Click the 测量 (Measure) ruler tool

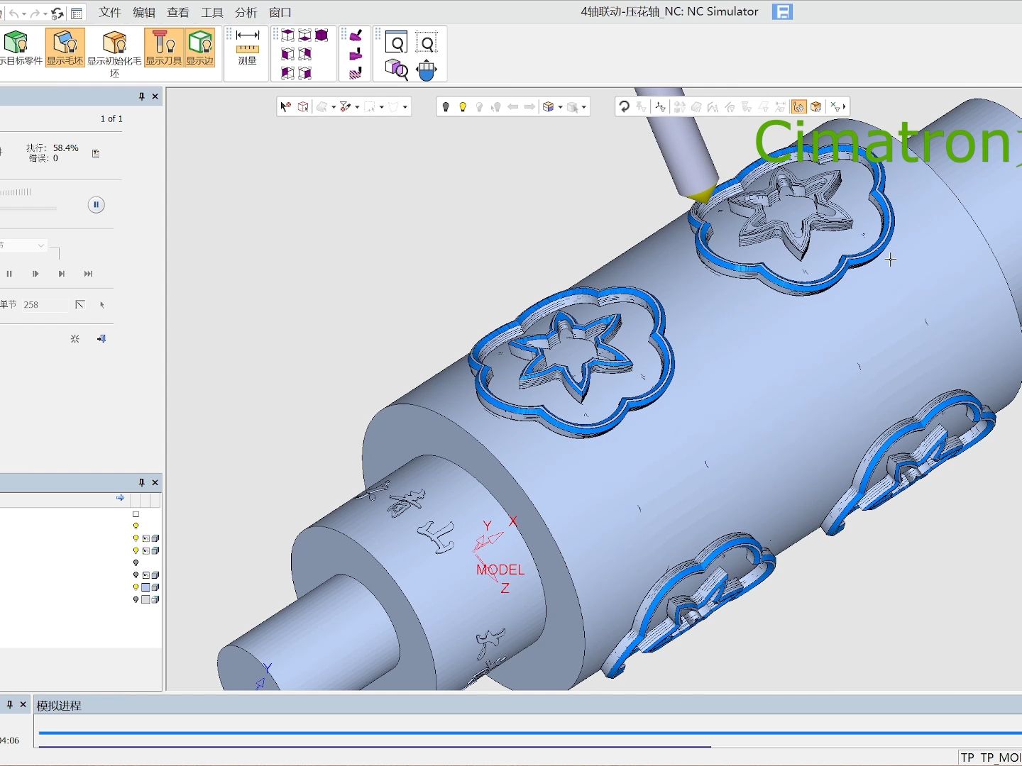247,47
